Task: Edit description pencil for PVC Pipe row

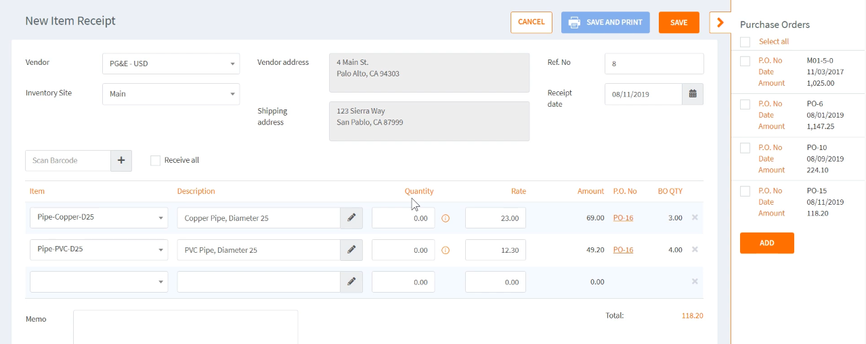Action: click(351, 250)
